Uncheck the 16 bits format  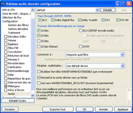tap(39, 31)
